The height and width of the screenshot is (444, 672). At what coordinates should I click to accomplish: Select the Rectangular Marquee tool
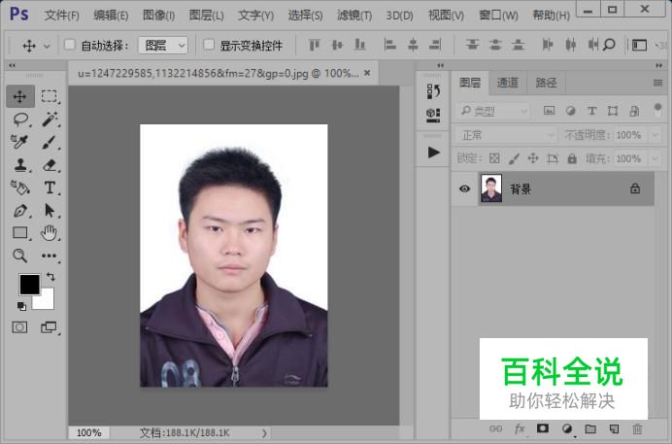[49, 96]
